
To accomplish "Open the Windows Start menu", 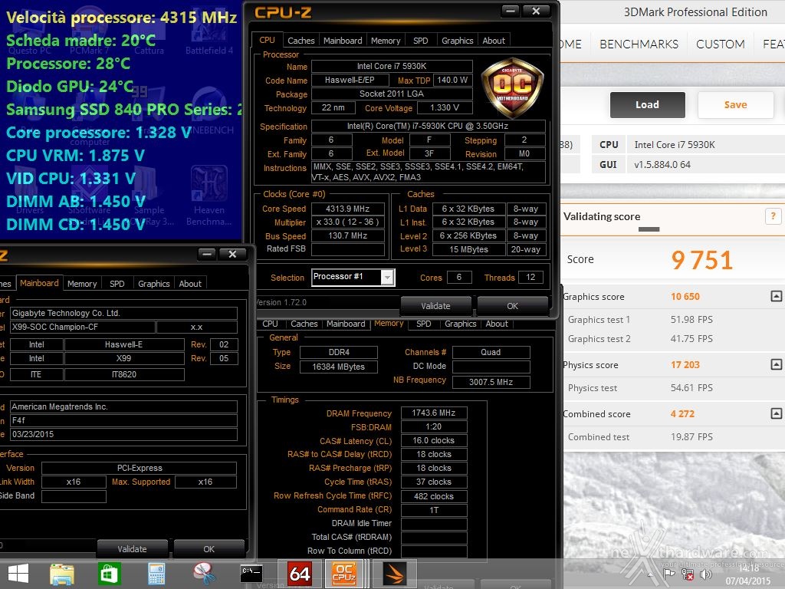I will point(18,573).
